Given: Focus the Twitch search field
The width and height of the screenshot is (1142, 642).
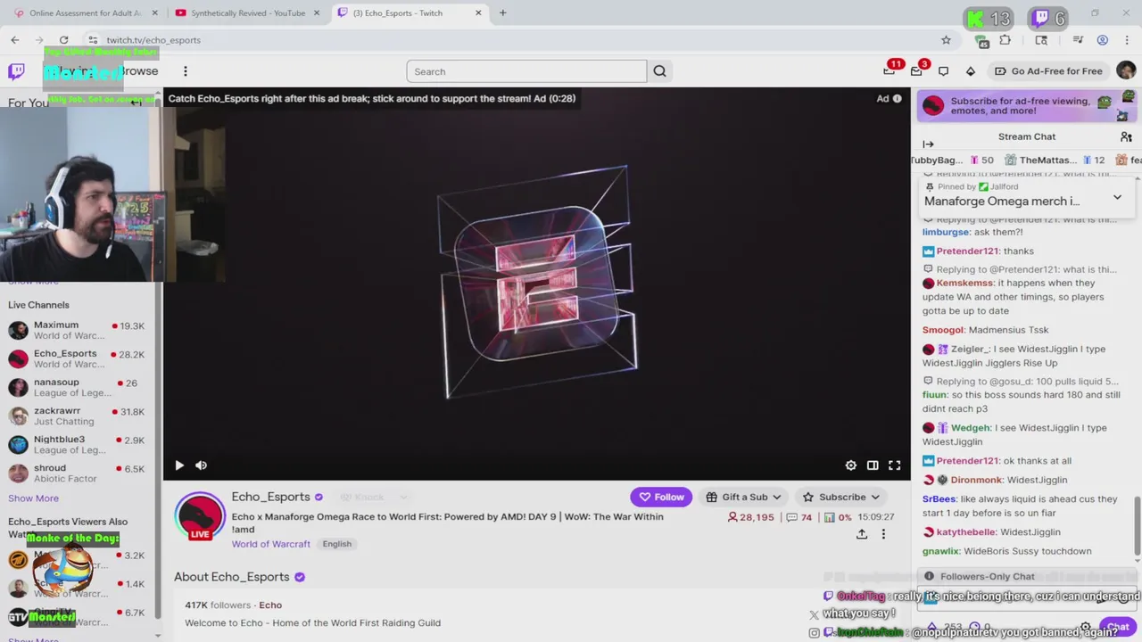Looking at the screenshot, I should point(526,71).
